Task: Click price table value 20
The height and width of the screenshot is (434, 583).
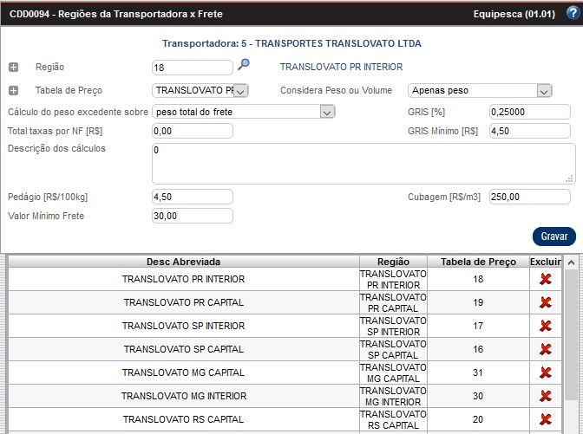Action: pyautogui.click(x=478, y=419)
